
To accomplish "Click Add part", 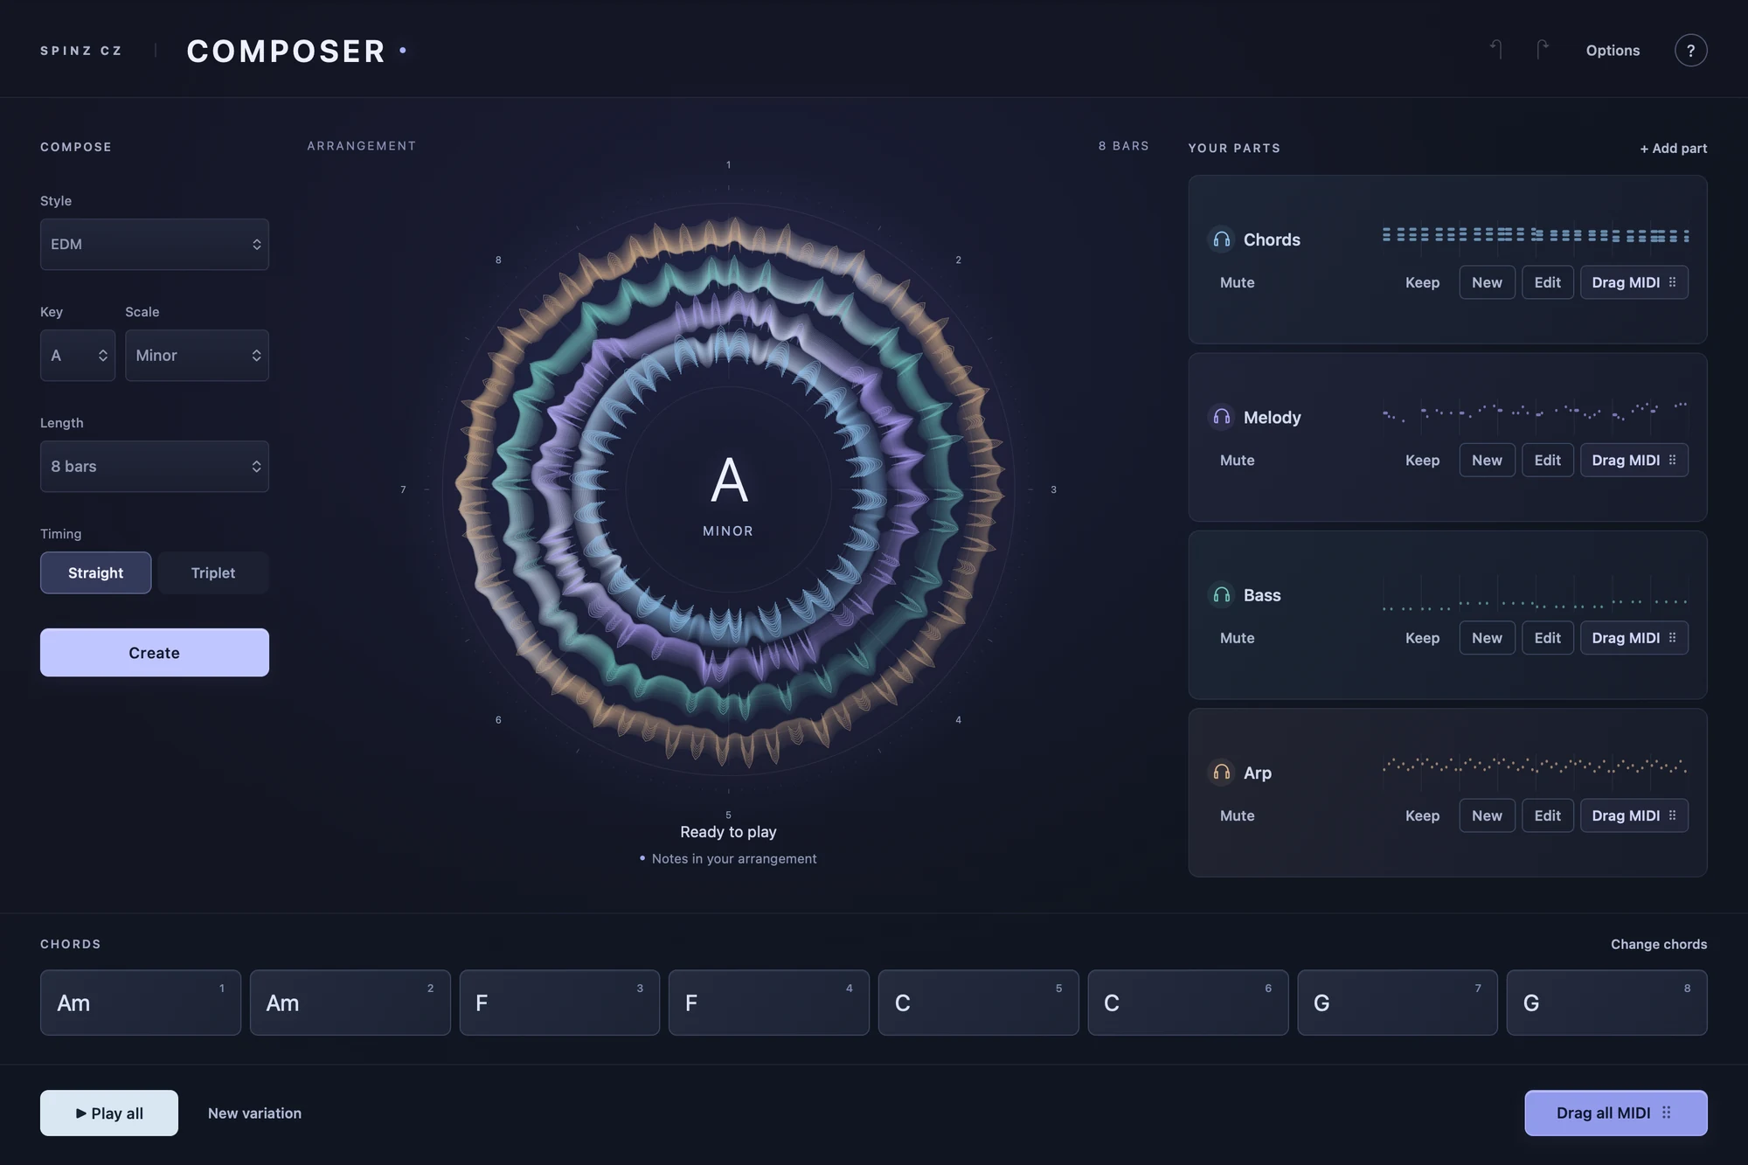I will click(1673, 148).
